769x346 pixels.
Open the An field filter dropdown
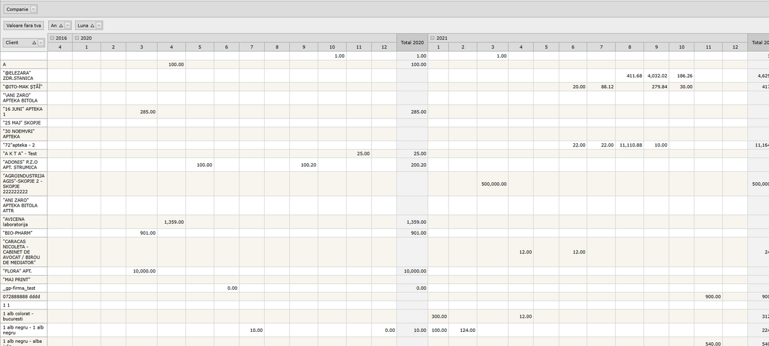[x=67, y=26]
